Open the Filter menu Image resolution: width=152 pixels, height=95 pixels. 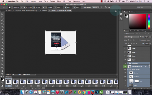point(59,1)
